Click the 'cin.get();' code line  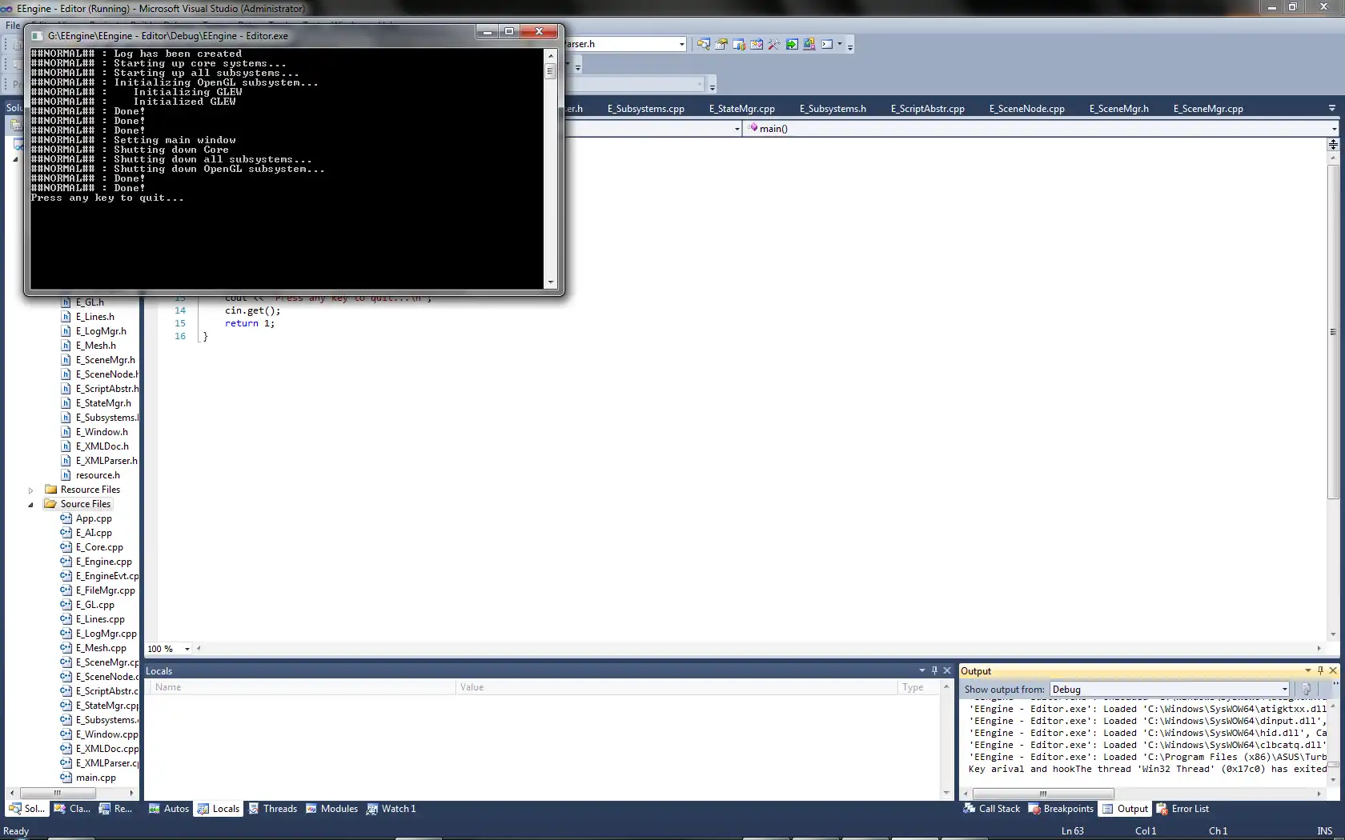[x=253, y=310]
